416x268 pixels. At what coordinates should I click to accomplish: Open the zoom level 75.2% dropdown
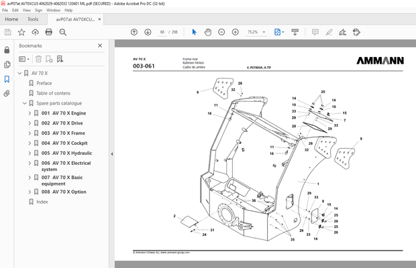point(264,32)
